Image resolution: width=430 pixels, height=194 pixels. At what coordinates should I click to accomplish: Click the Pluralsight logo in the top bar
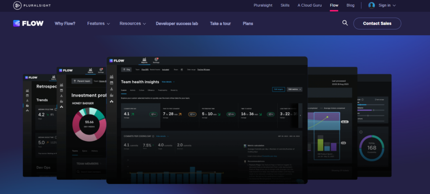32,5
